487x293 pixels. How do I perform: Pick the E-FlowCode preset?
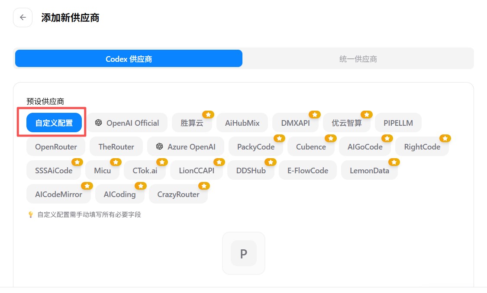click(x=308, y=171)
